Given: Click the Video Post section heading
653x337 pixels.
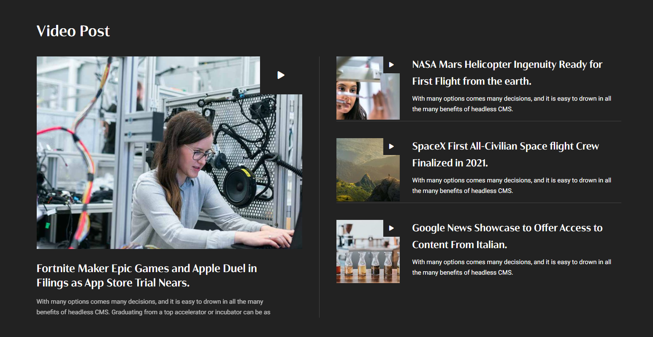Looking at the screenshot, I should [73, 31].
